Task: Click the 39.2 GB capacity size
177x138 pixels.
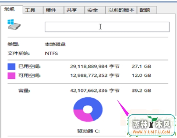Action: (142, 91)
